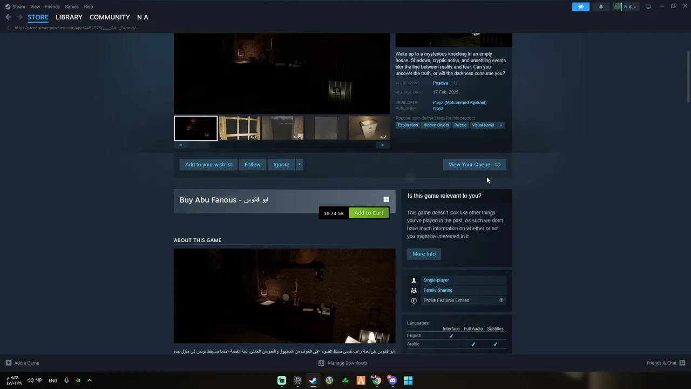Show hidden tray icons chevron

pyautogui.click(x=90, y=380)
